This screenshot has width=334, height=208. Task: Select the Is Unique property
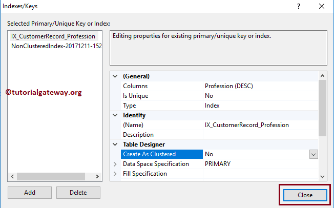tap(135, 96)
